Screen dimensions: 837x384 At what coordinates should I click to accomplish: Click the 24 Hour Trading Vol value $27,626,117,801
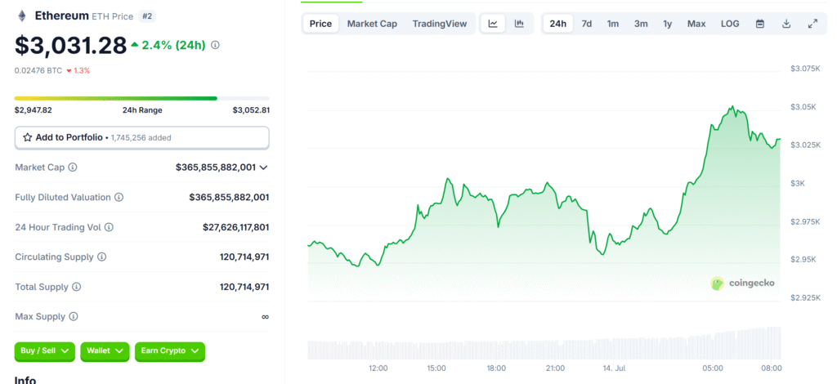click(236, 227)
